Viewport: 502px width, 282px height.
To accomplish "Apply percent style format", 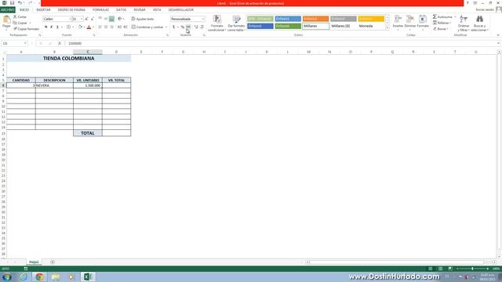I will click(x=183, y=27).
